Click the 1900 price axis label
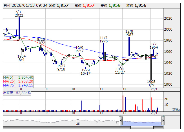The image size is (184, 132). tap(168, 85)
